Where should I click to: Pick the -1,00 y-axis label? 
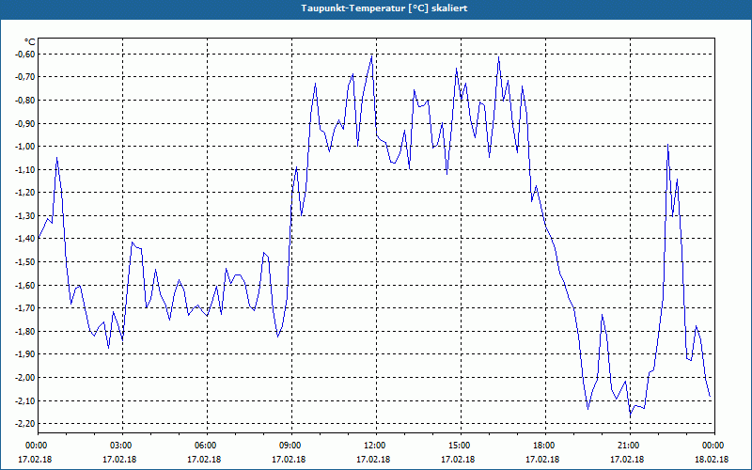(24, 147)
